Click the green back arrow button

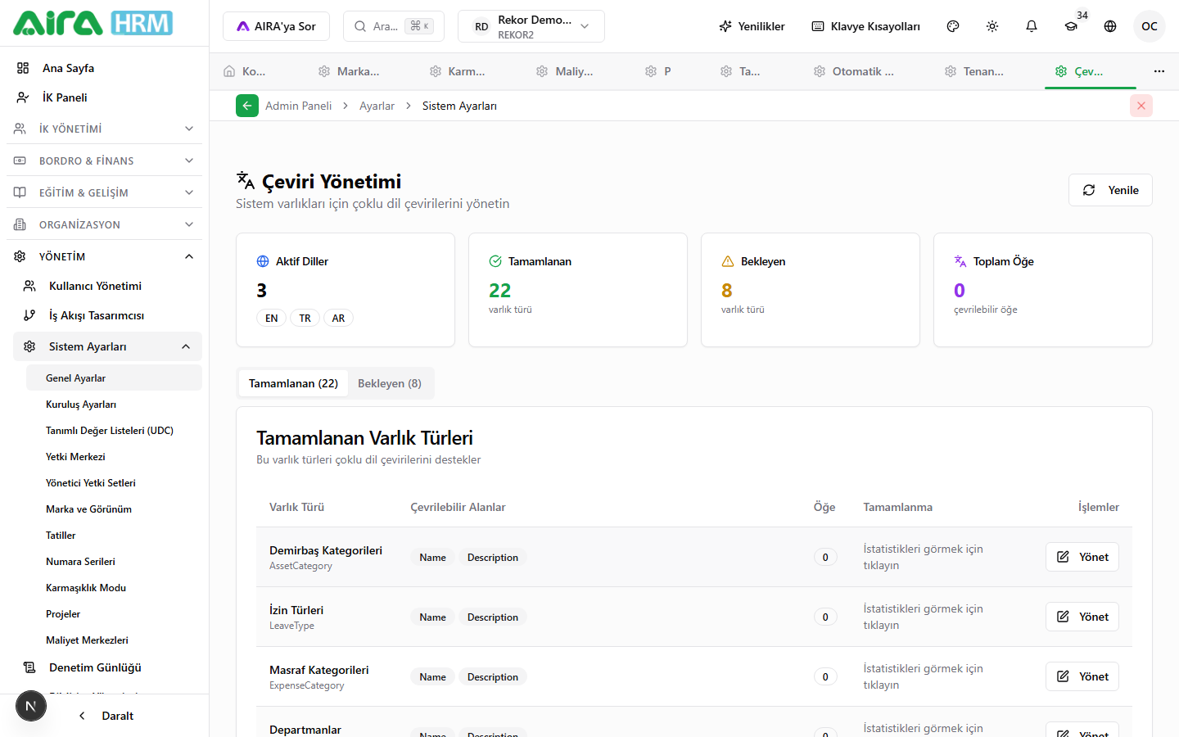tap(247, 106)
